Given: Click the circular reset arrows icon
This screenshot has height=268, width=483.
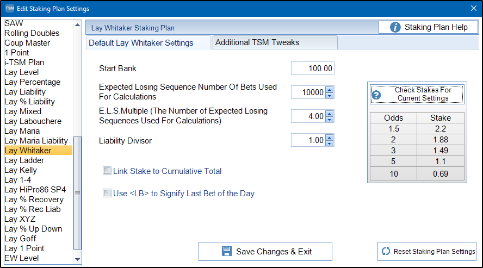Looking at the screenshot, I should [386, 251].
